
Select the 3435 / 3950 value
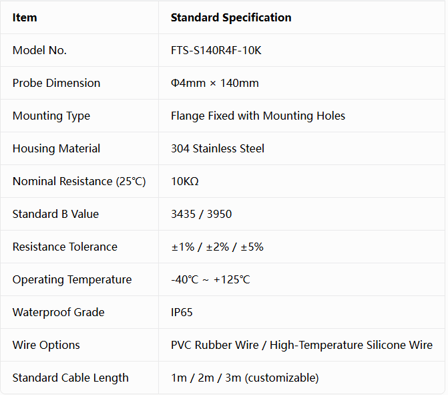pos(201,215)
